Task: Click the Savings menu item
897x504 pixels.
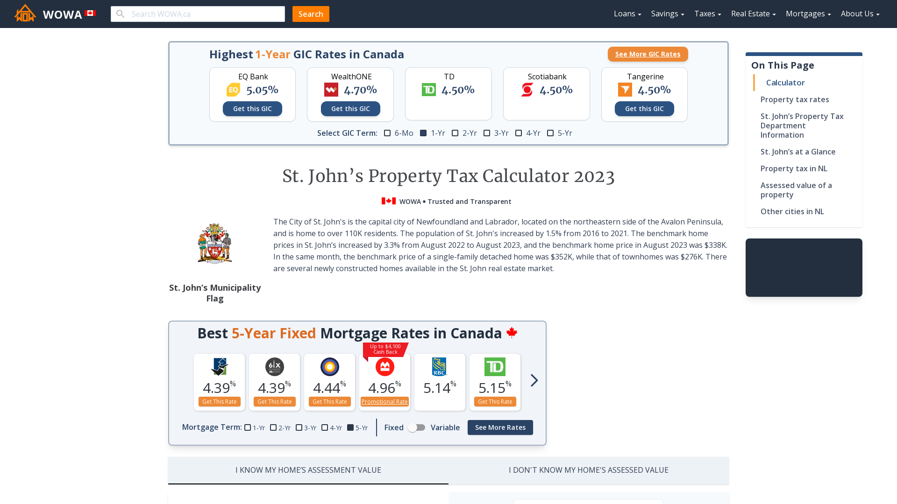Action: point(667,14)
